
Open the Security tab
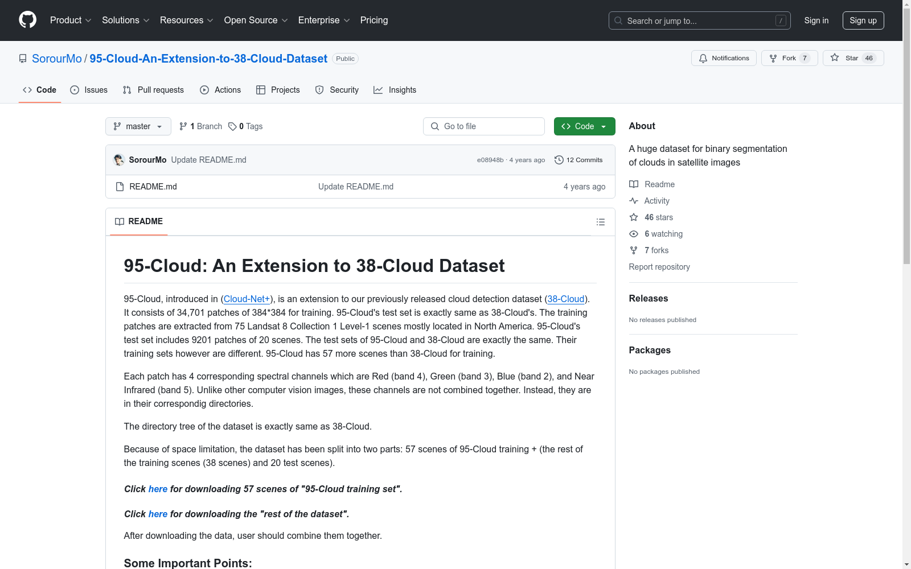point(337,90)
